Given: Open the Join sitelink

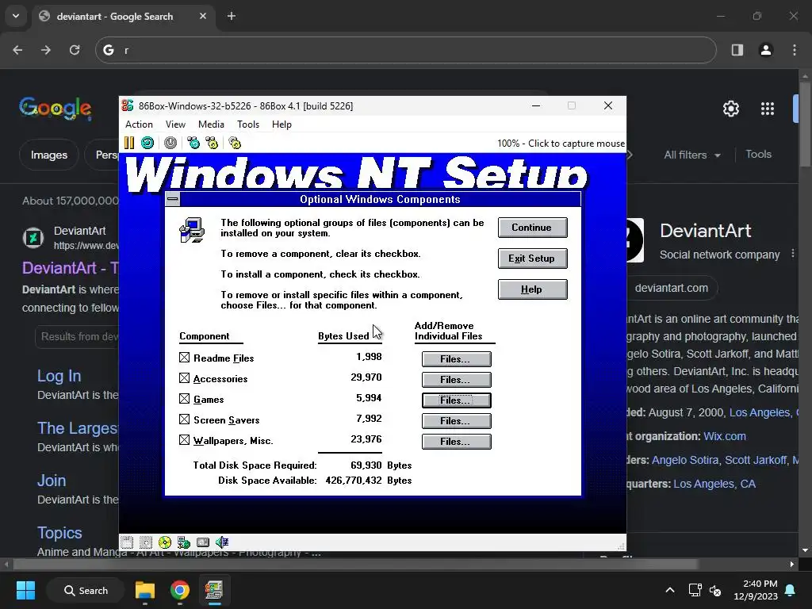Looking at the screenshot, I should pyautogui.click(x=52, y=481).
